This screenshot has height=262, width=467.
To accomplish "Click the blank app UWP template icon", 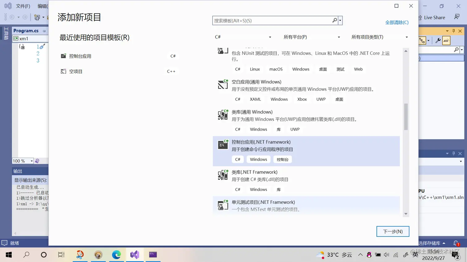I will pos(223,84).
